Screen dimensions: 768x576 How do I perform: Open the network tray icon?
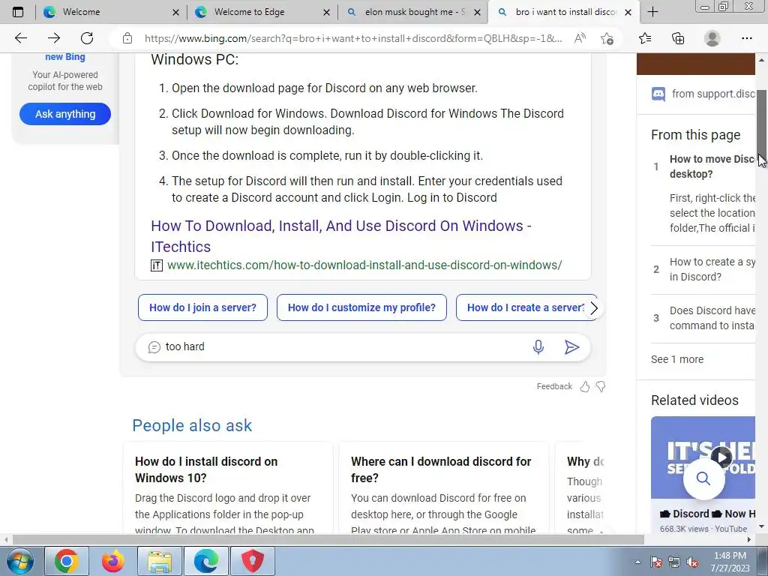click(674, 562)
